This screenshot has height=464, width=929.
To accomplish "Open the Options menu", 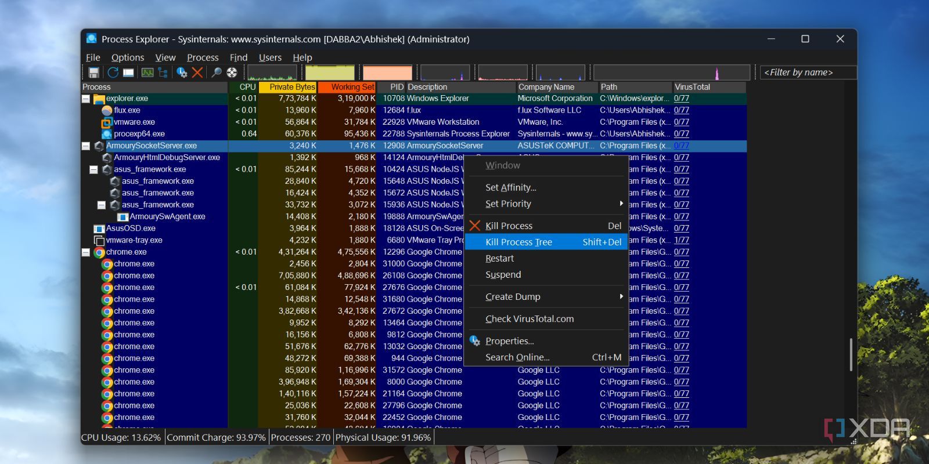I will pyautogui.click(x=128, y=57).
